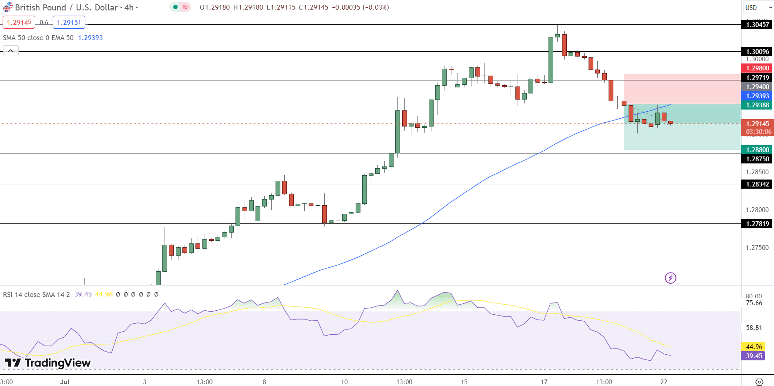Click the EMA value 1.29393 in the legend
This screenshot has height=386, width=774.
tap(91, 38)
